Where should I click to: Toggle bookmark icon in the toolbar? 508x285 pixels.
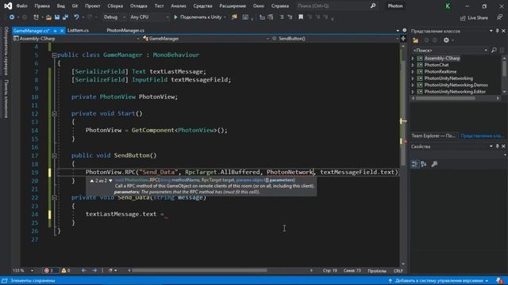tap(301, 17)
